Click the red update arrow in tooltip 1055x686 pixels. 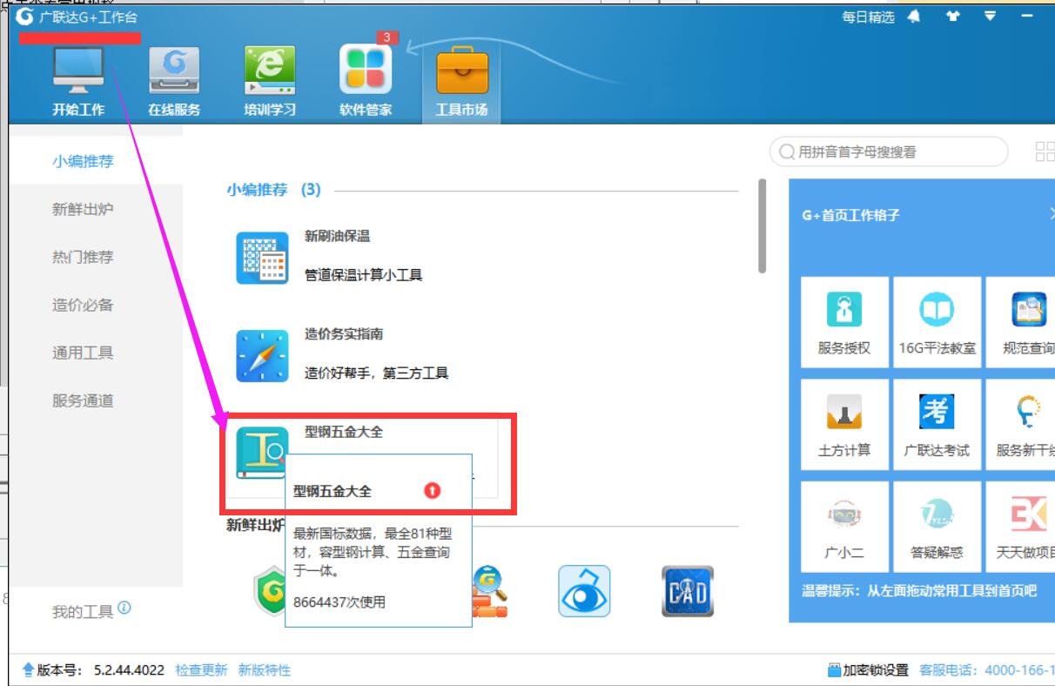click(x=433, y=491)
